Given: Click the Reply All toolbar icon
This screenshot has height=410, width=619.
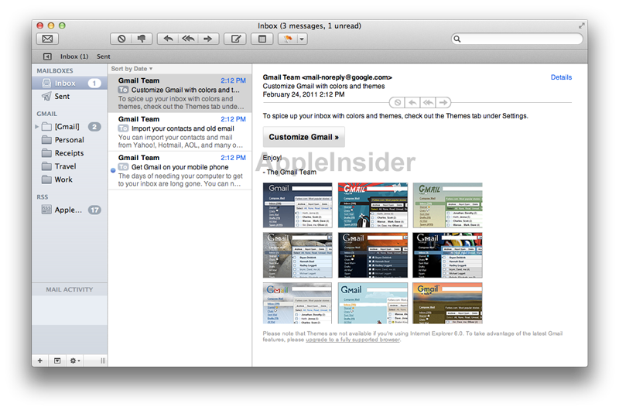Looking at the screenshot, I should click(187, 39).
